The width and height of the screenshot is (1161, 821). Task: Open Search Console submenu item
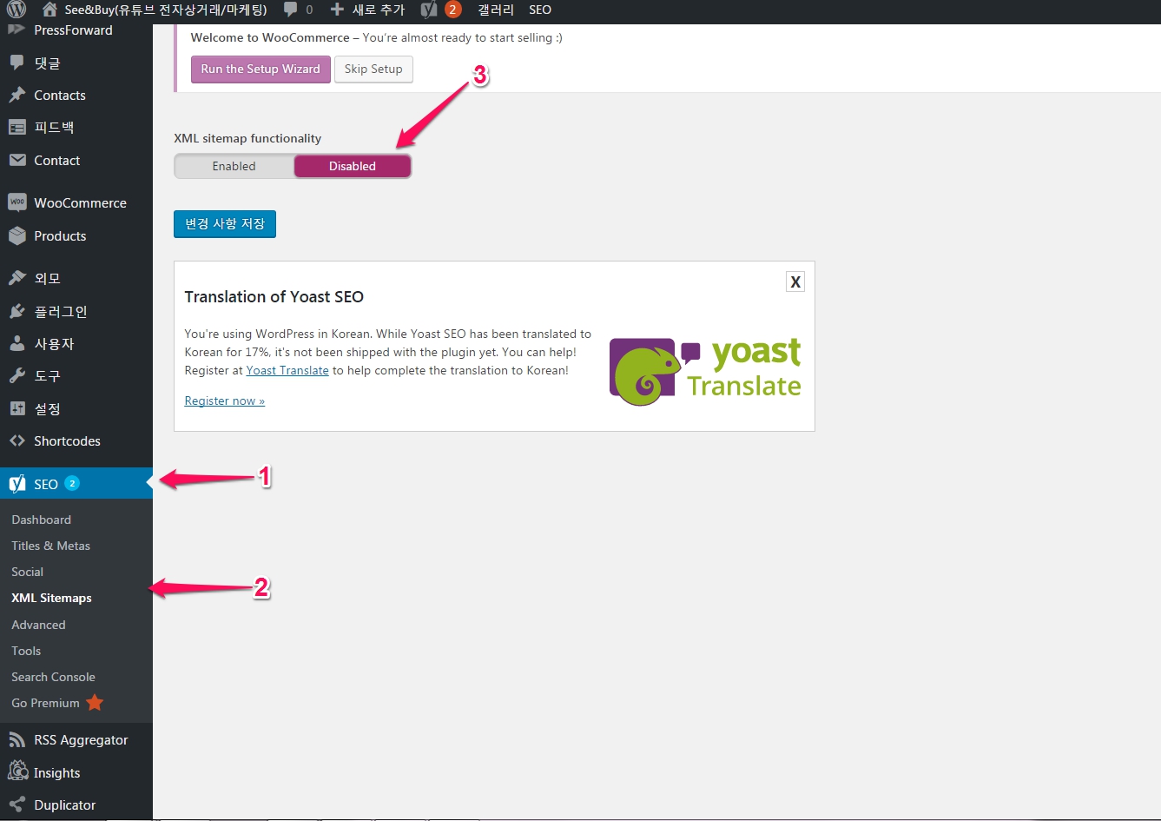pyautogui.click(x=53, y=677)
